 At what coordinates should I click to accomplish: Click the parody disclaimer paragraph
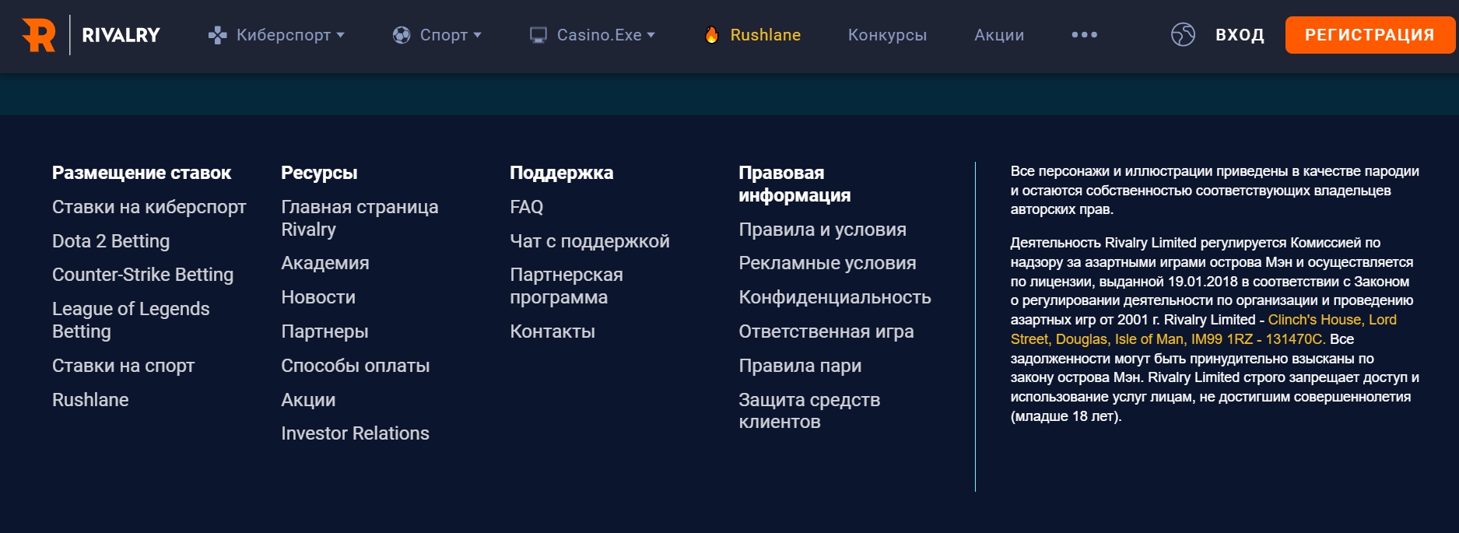click(1215, 190)
